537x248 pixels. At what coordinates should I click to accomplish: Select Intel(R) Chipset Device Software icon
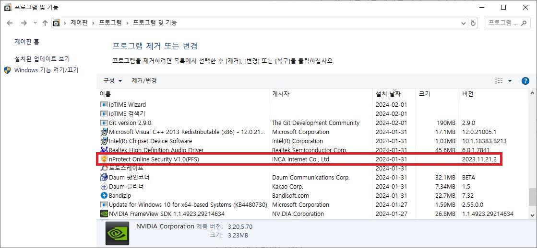104,141
